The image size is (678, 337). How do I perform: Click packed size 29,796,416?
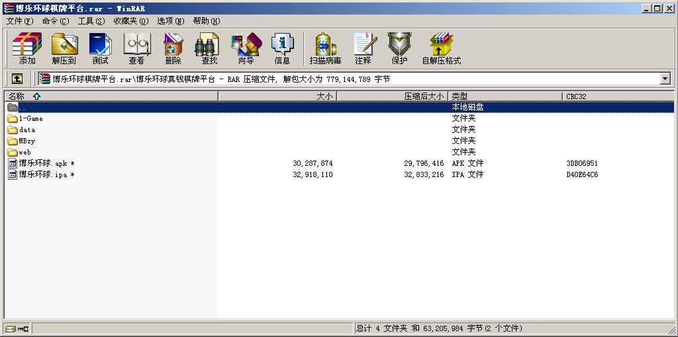coord(424,163)
